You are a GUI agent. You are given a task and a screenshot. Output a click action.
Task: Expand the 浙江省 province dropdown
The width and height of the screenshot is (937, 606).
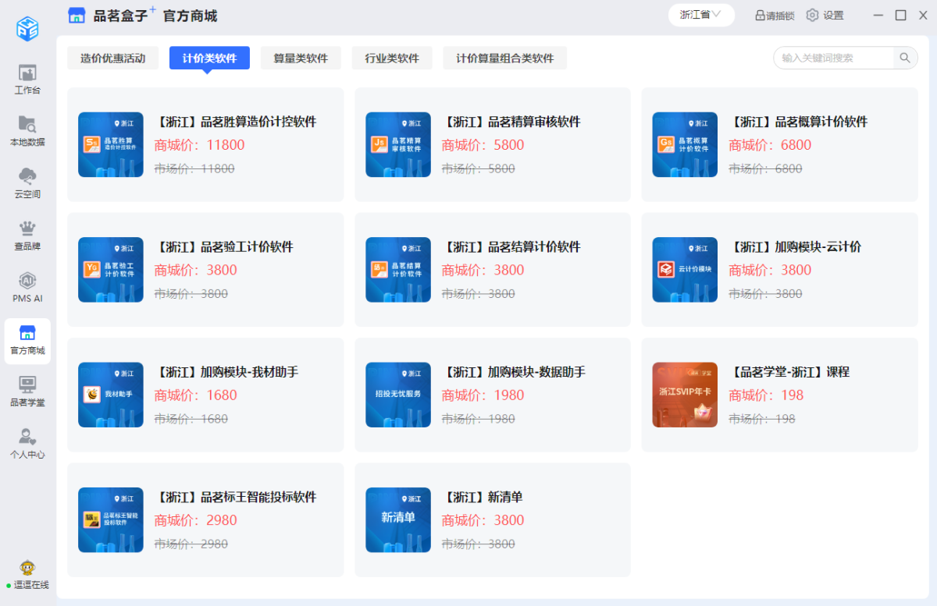pos(700,15)
